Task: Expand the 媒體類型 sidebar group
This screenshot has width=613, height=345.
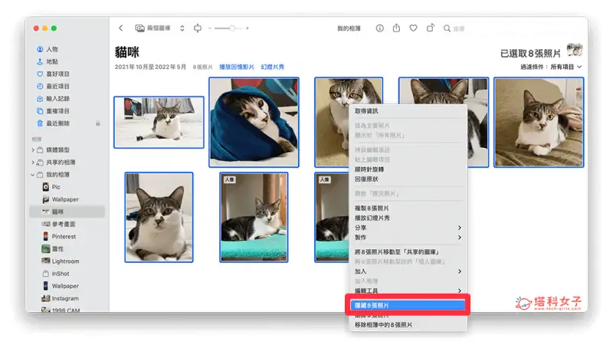Action: coord(33,149)
